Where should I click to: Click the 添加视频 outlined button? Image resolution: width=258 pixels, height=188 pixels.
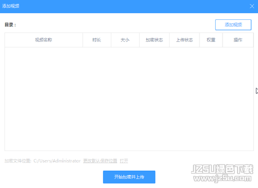(233, 25)
